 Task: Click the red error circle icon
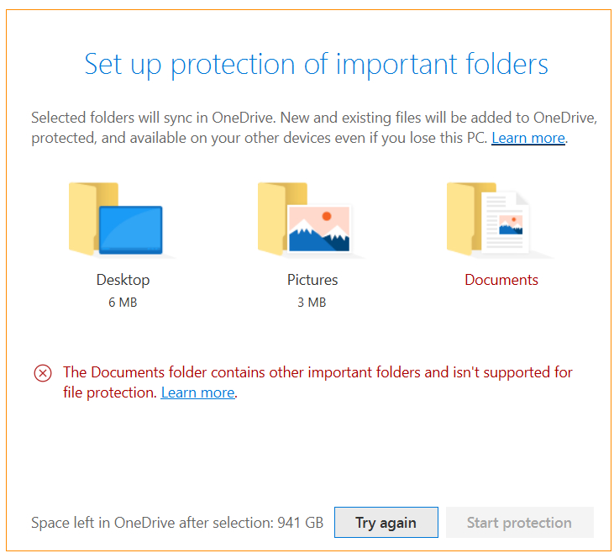tap(43, 373)
